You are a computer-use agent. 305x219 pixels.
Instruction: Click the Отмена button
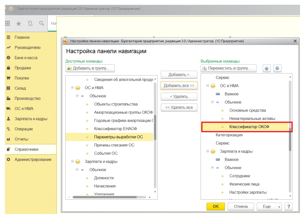tap(241, 207)
